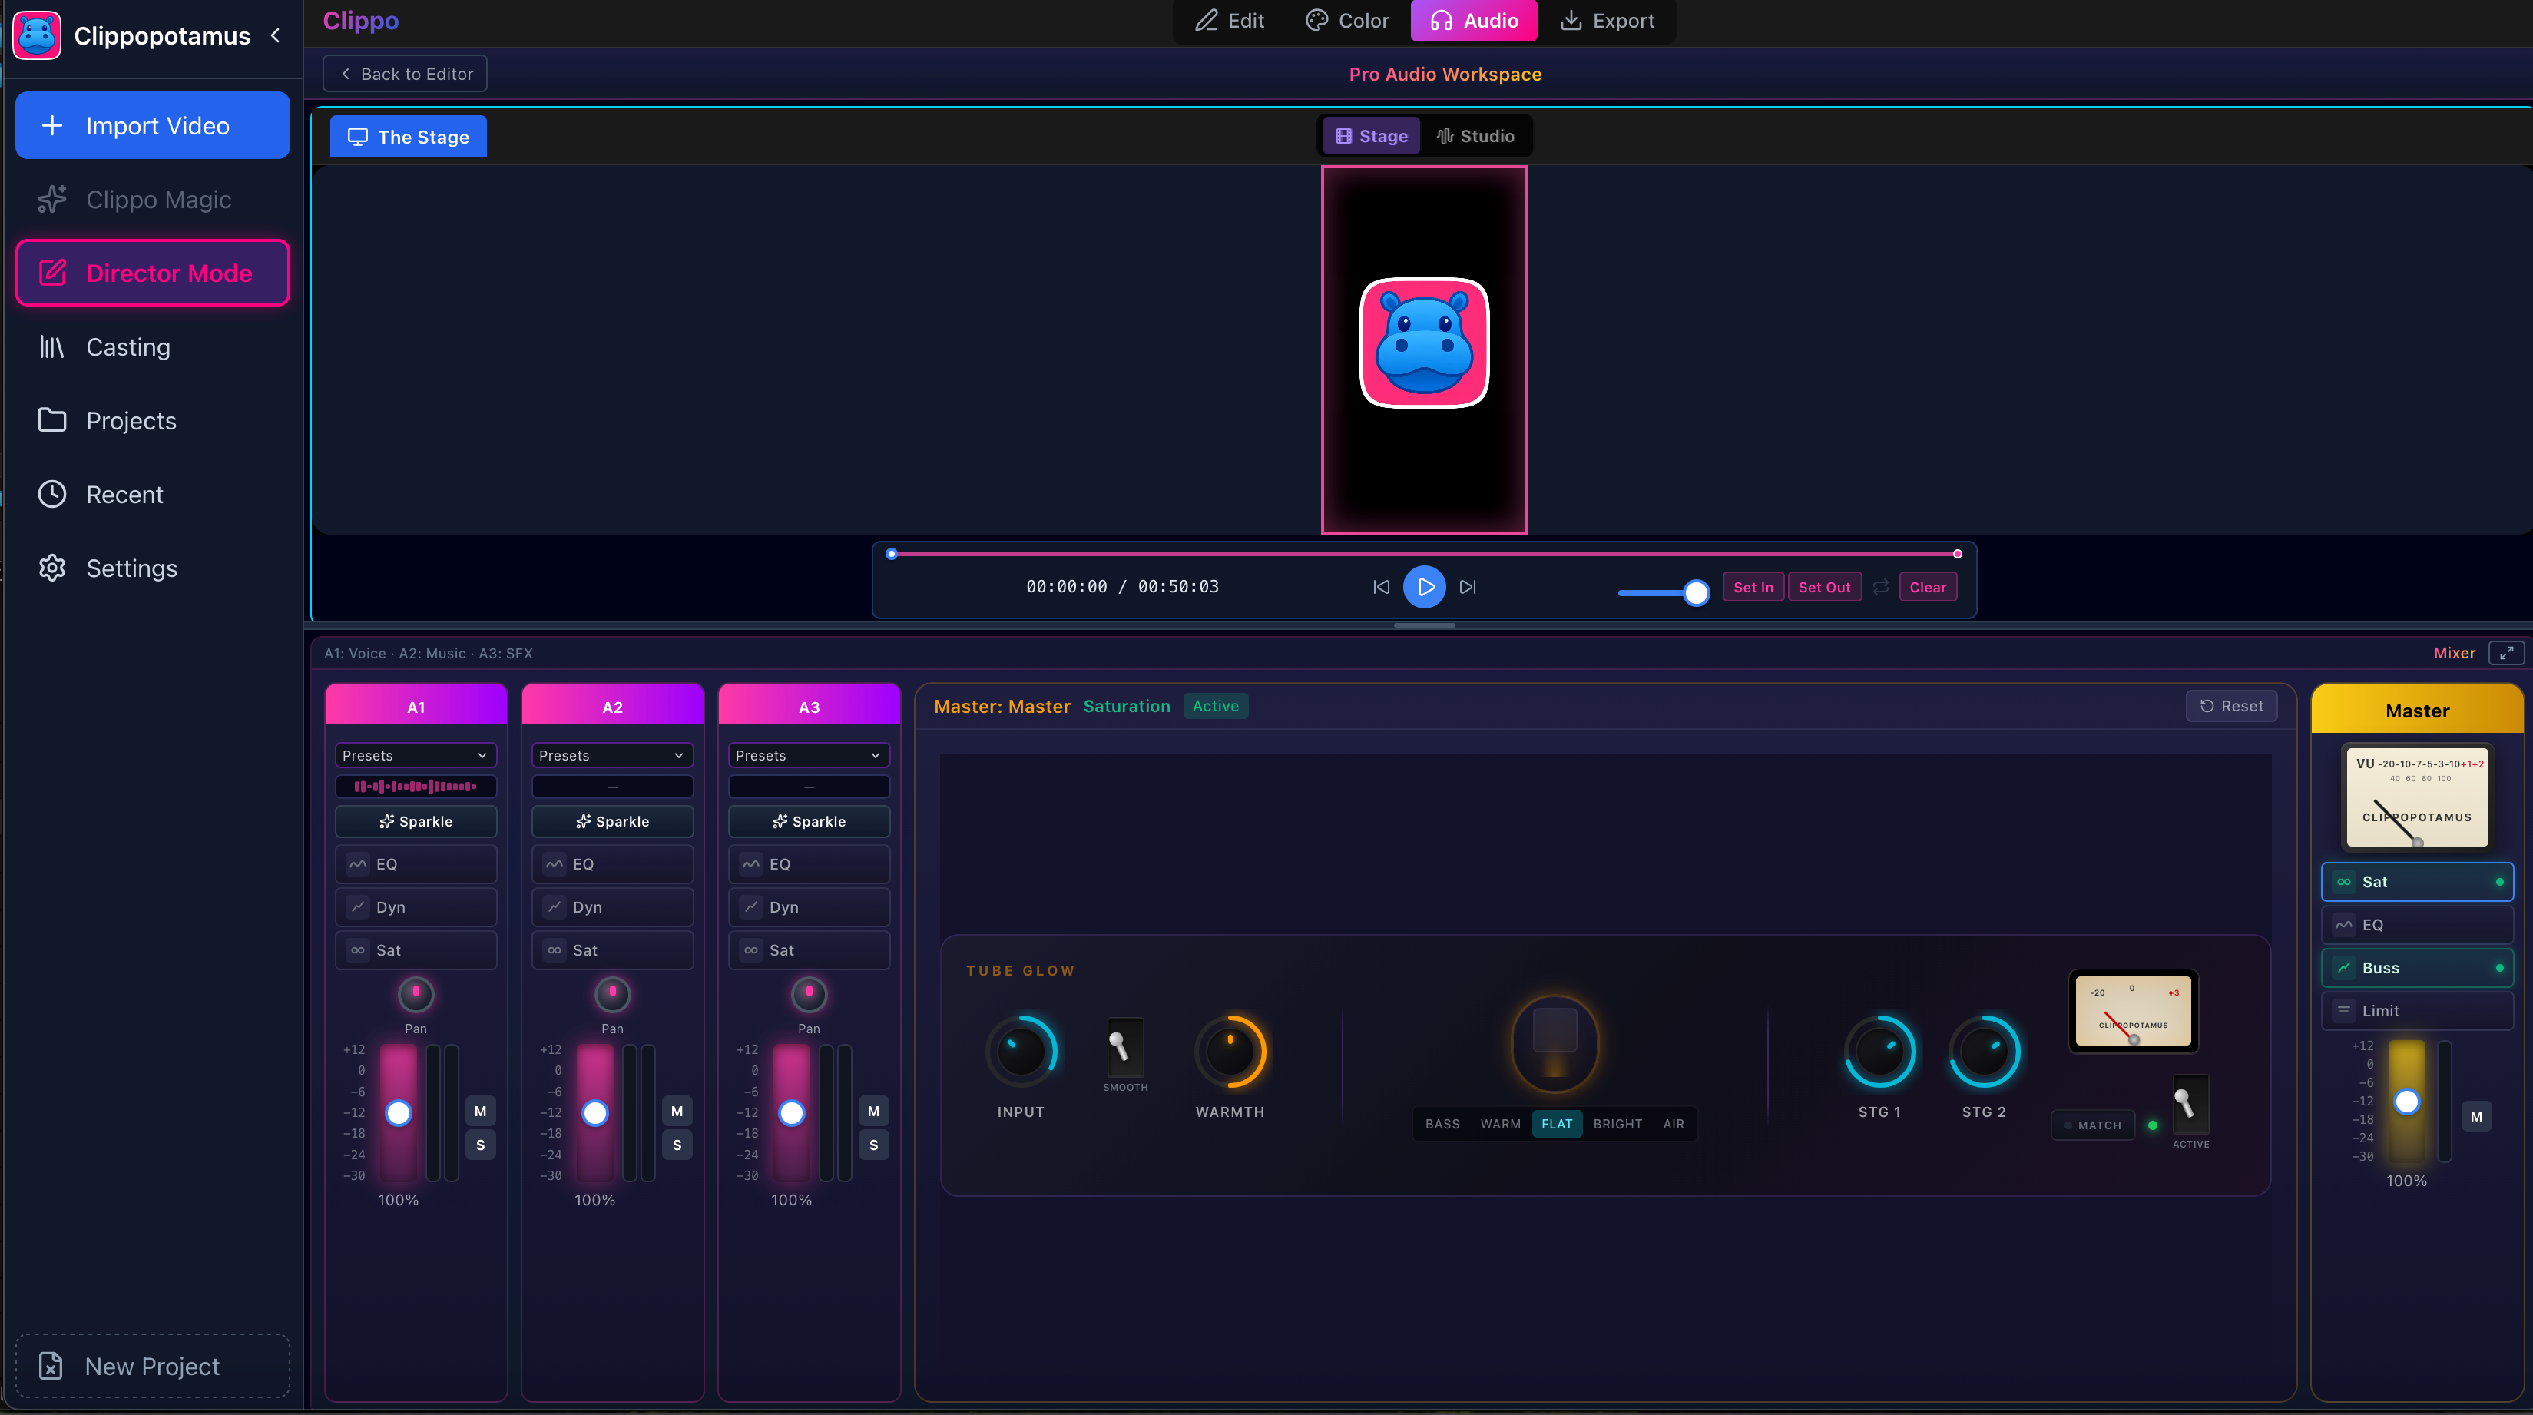This screenshot has width=2533, height=1415.
Task: Open the Recent items list
Action: (152, 495)
